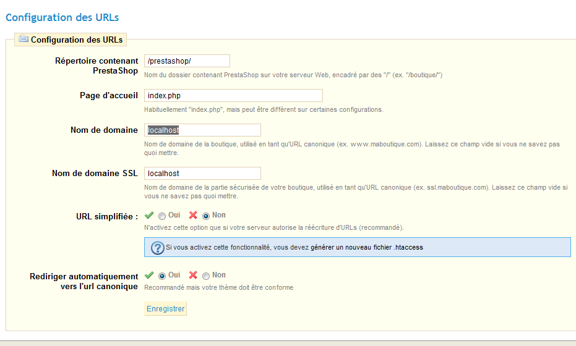
Task: Select Oui for URL simplifiée
Action: click(162, 216)
